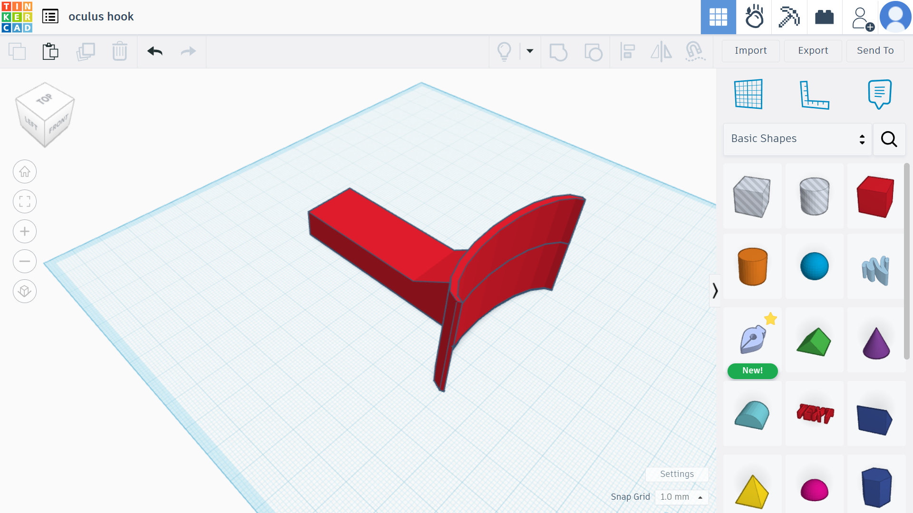Open the Notes tool

click(880, 94)
